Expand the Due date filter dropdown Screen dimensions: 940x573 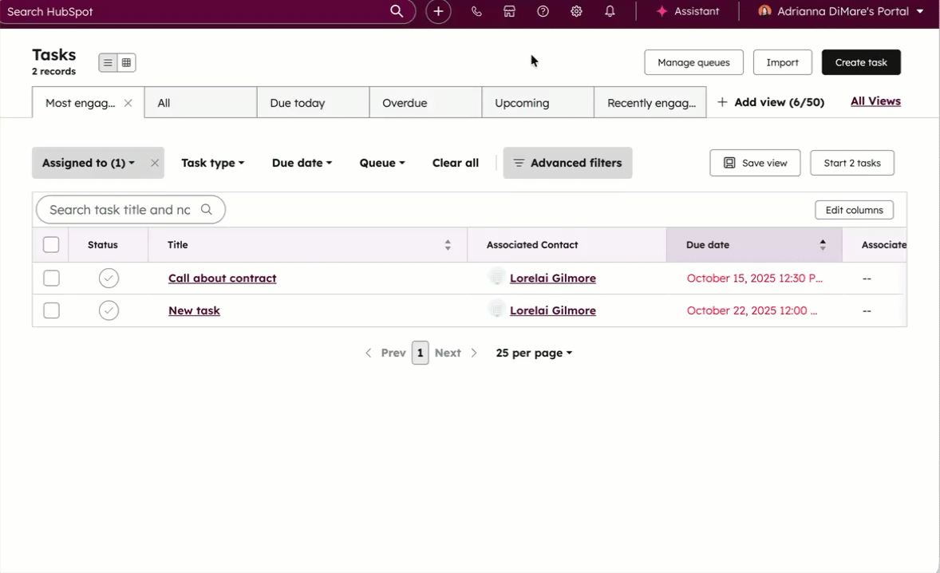(302, 163)
